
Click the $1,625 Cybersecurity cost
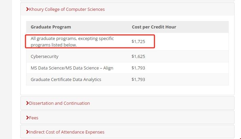pyautogui.click(x=138, y=57)
